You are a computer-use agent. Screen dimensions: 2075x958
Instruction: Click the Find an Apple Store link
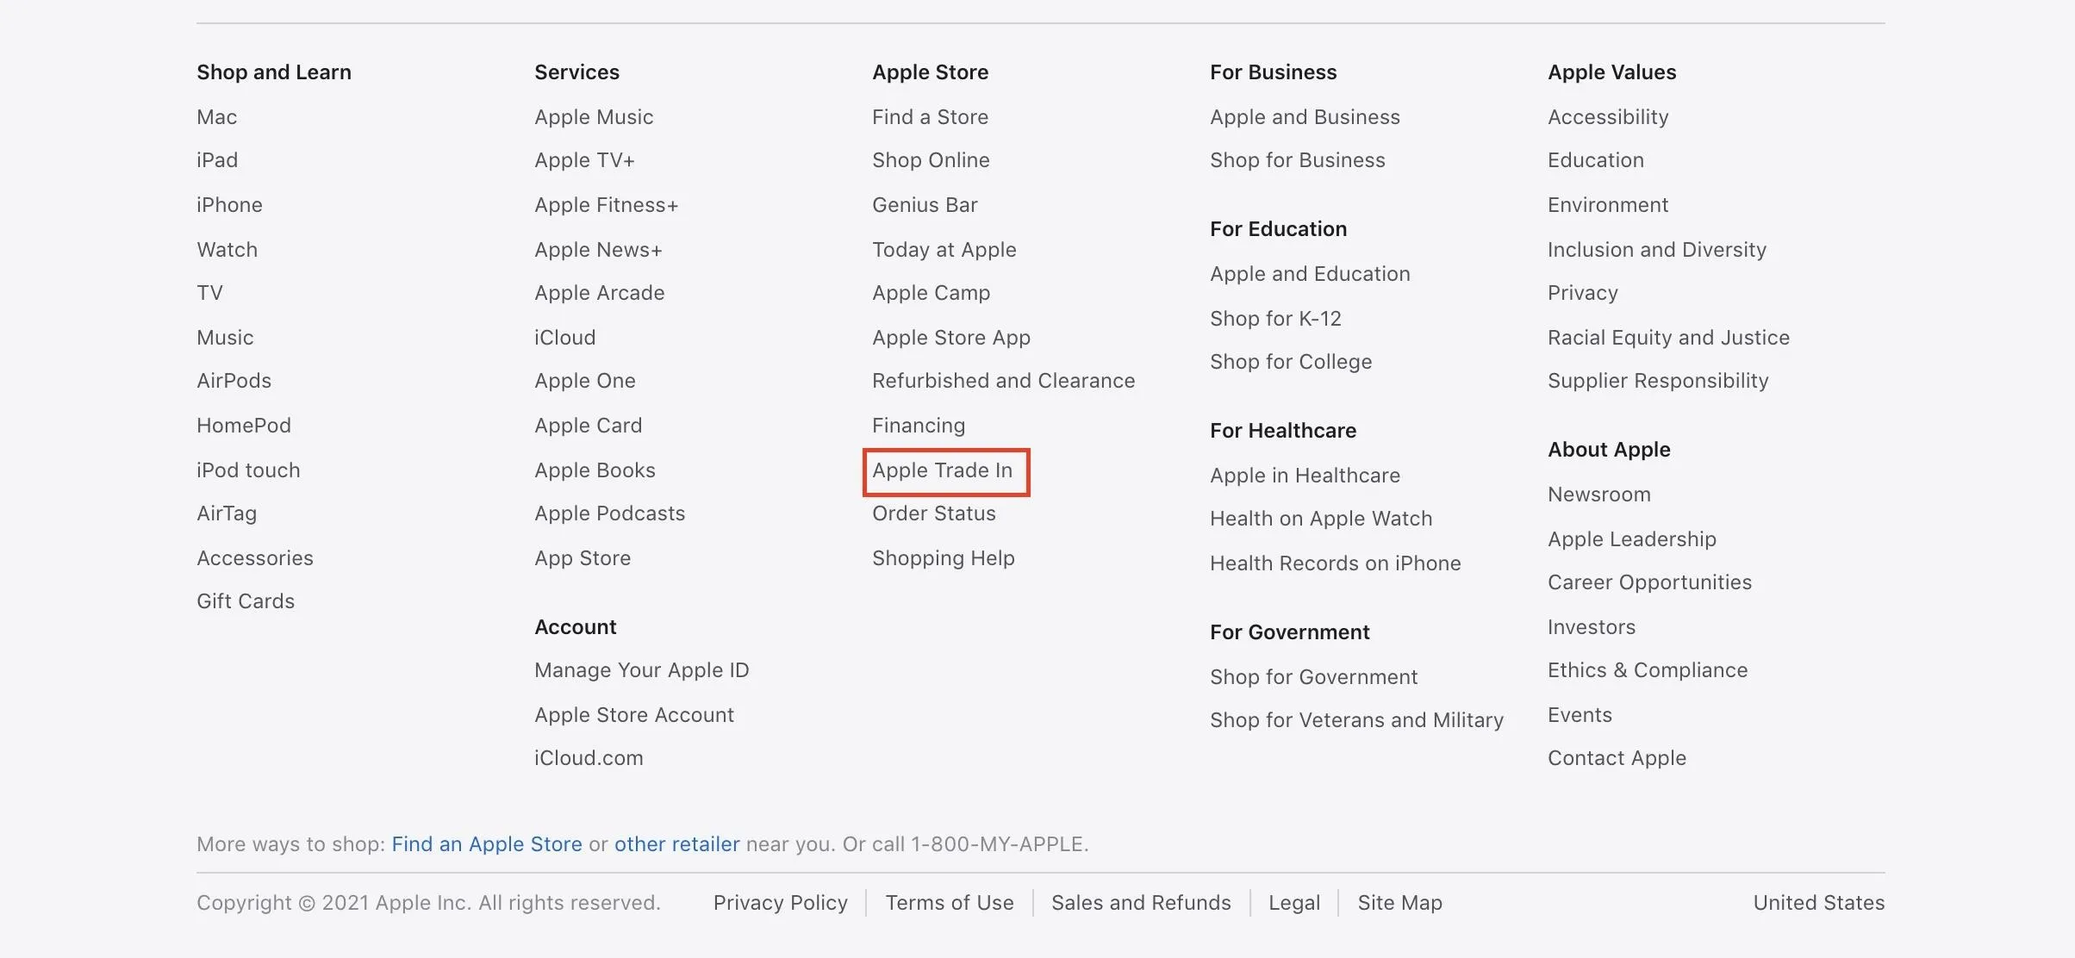click(x=487, y=844)
